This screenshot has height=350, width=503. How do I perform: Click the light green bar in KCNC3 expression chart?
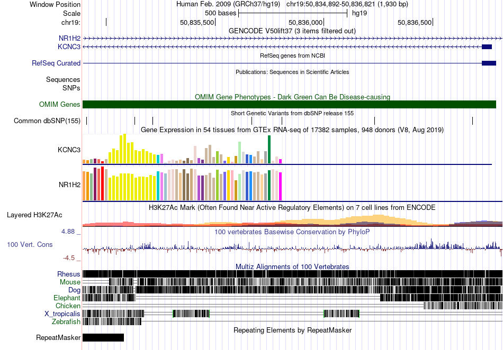[x=240, y=153]
